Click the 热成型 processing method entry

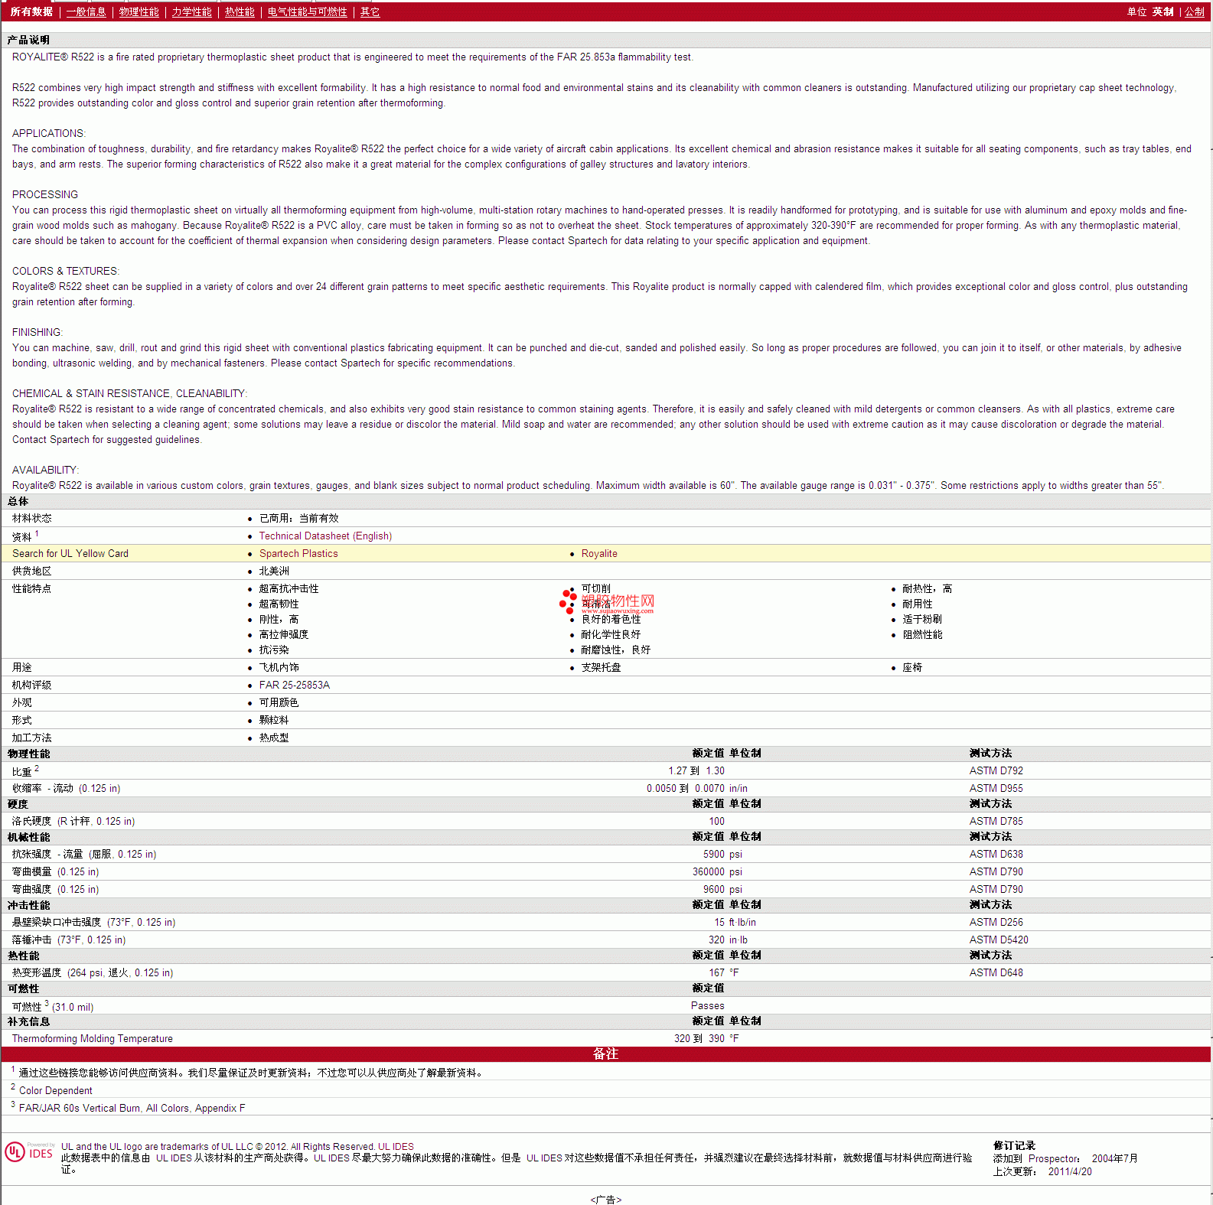click(x=274, y=738)
